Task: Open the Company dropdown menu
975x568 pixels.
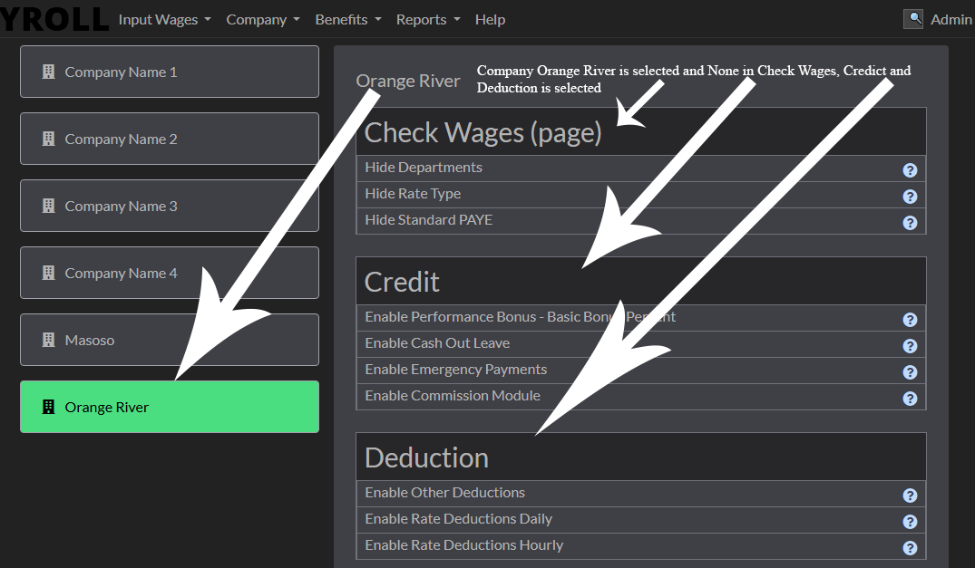Action: click(x=262, y=19)
